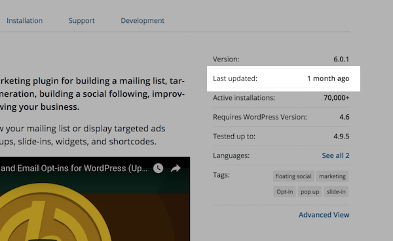Open the See all 2 languages link
The width and height of the screenshot is (393, 241).
pyautogui.click(x=335, y=155)
